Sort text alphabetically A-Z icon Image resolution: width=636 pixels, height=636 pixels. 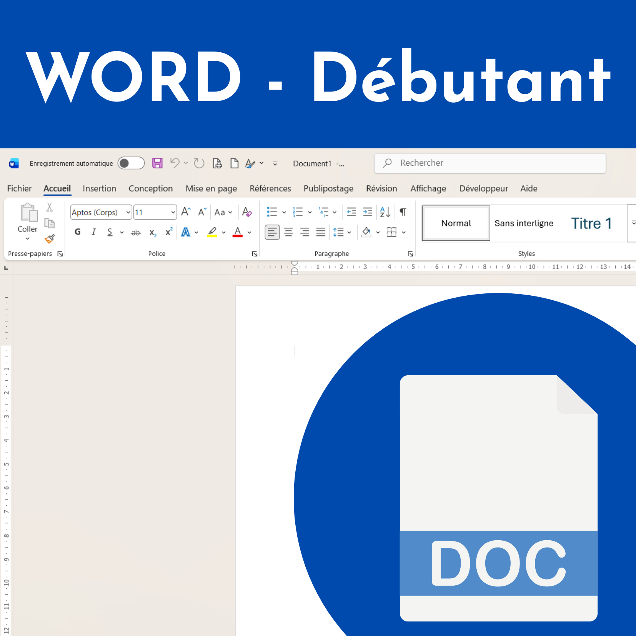(x=385, y=212)
